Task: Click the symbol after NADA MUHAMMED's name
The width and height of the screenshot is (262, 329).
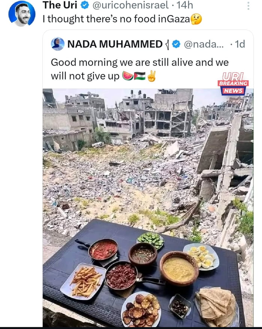Action: click(167, 45)
